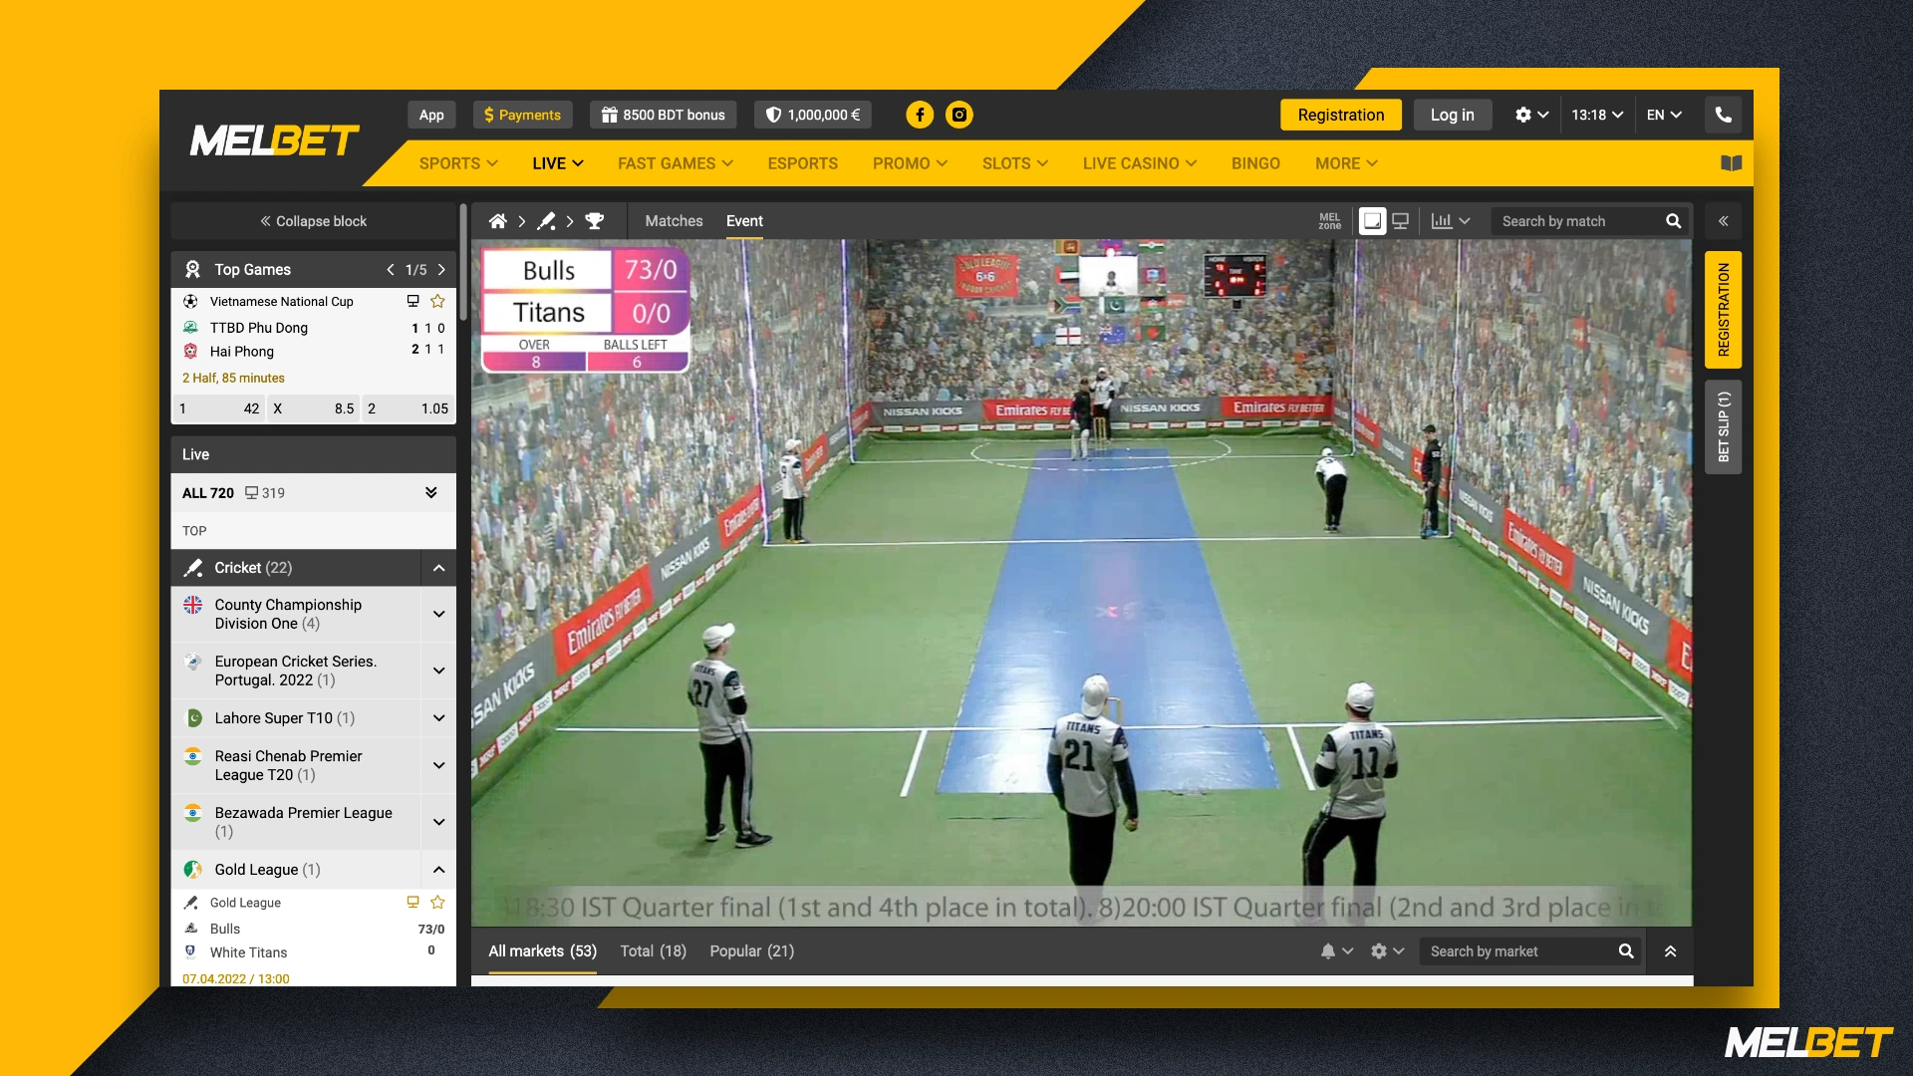Screen dimensions: 1913x1076
Task: Click the search magnifier in match search
Action: pos(1674,221)
